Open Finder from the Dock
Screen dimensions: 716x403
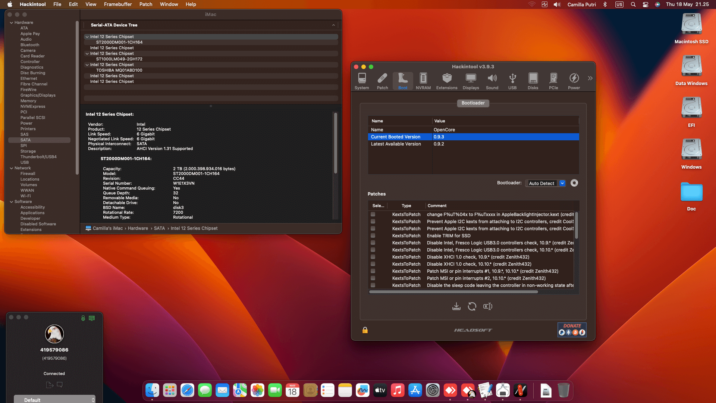click(x=152, y=390)
